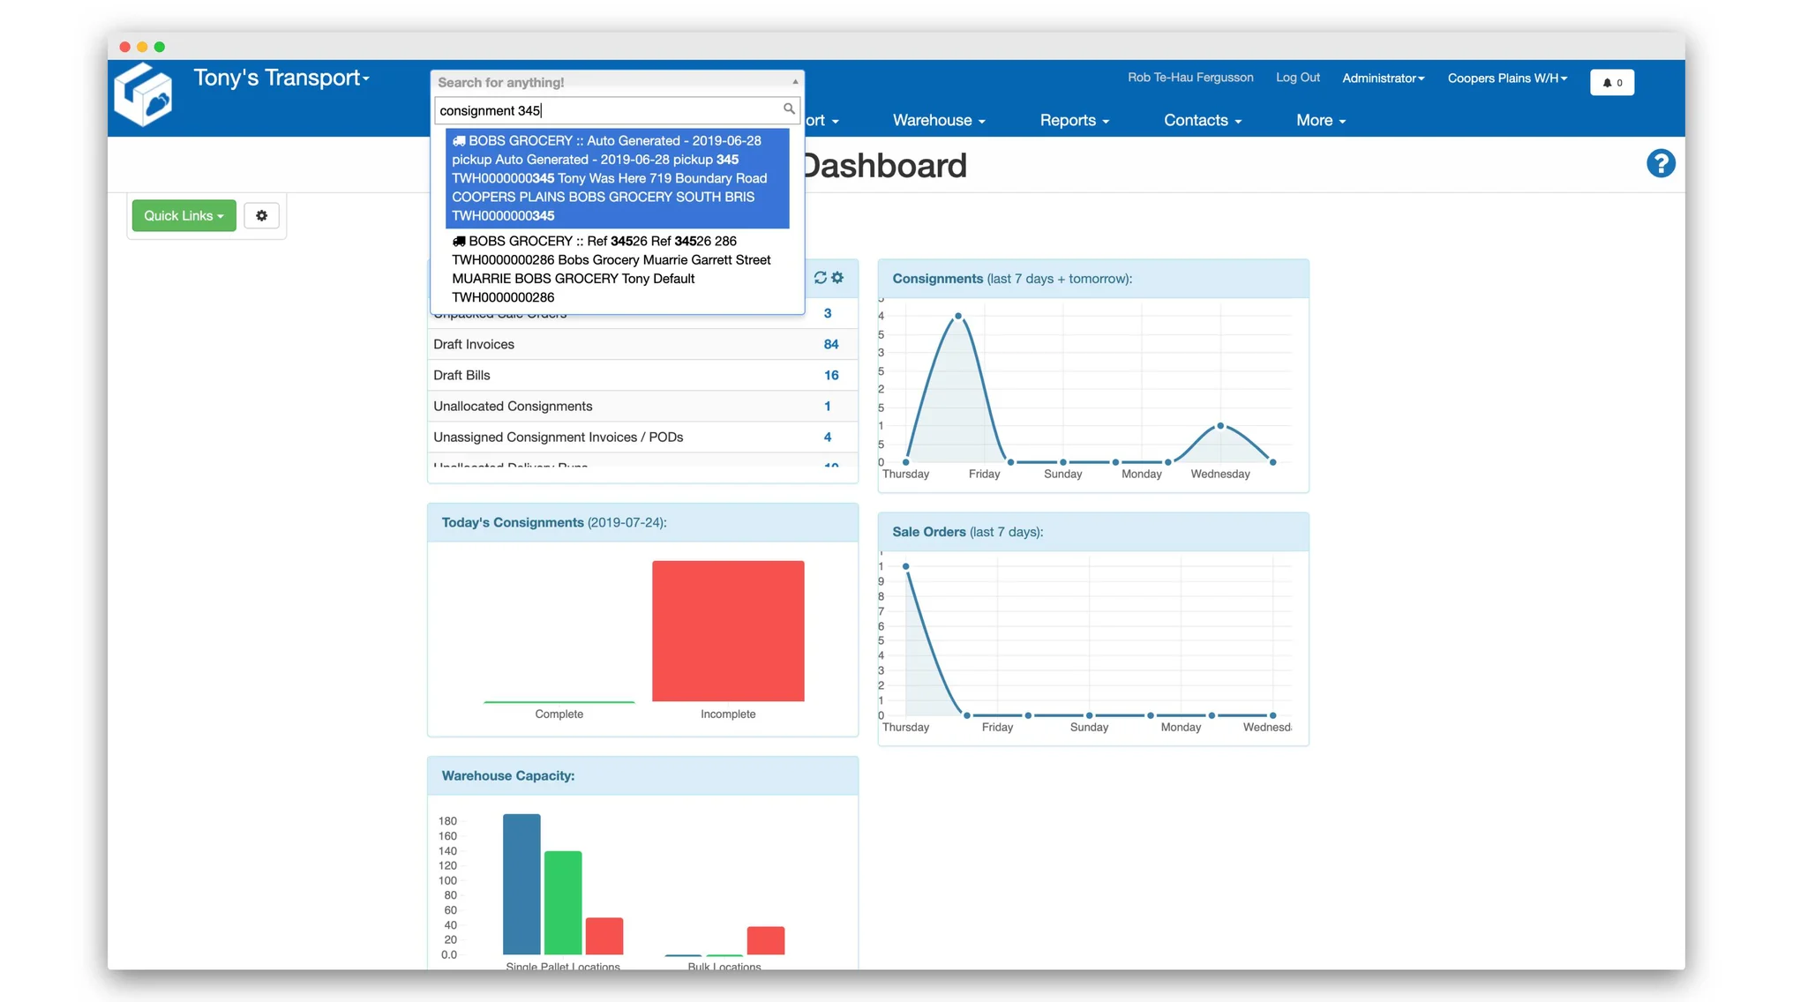Click the Tony's Transport box logo
The width and height of the screenshot is (1793, 1002).
[x=144, y=95]
